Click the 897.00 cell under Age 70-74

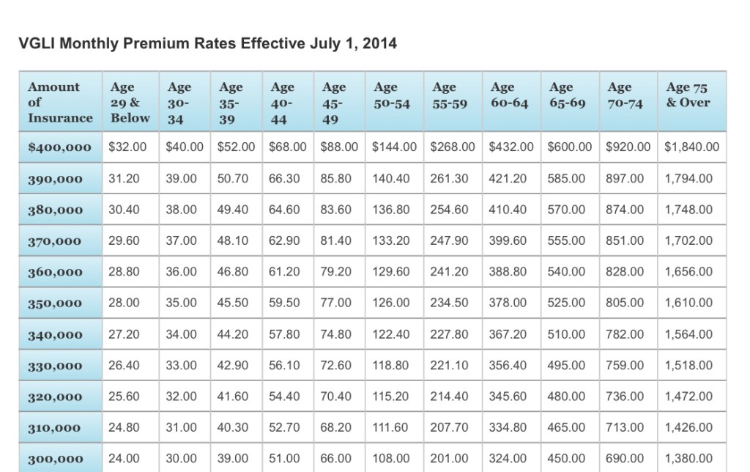(625, 179)
